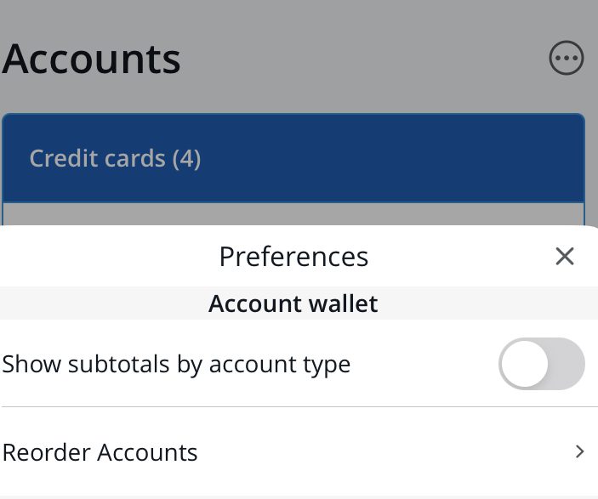This screenshot has height=499, width=598.
Task: Click the grey strip below Reorder Accounts
Action: 293,496
